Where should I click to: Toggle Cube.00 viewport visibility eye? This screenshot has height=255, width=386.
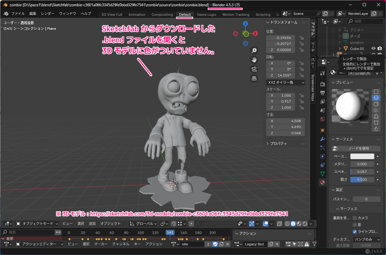click(374, 48)
